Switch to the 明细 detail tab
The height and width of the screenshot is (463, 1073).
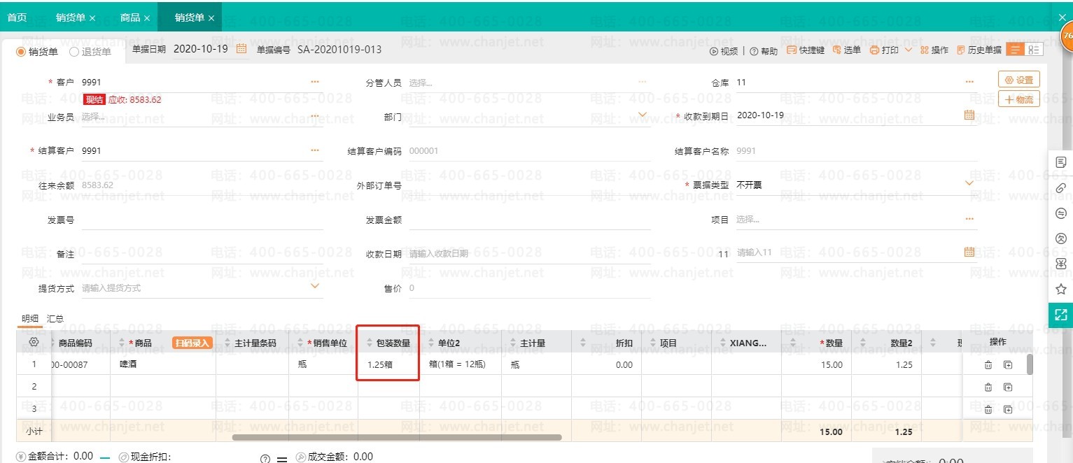(30, 318)
